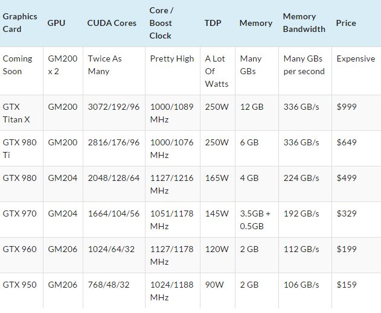
Task: Select the Core / Boost Clock header
Action: (161, 23)
